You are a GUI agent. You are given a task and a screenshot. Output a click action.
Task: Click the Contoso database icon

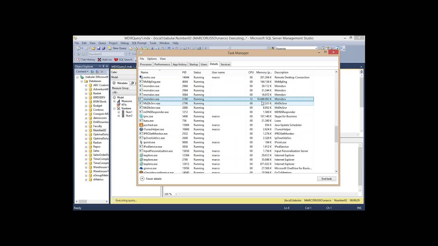coord(90,110)
